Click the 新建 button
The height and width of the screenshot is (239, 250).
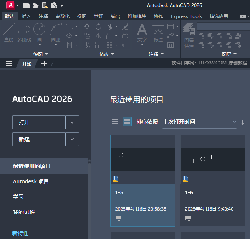pyautogui.click(x=39, y=139)
